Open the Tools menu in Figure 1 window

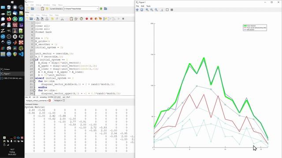coord(148,6)
